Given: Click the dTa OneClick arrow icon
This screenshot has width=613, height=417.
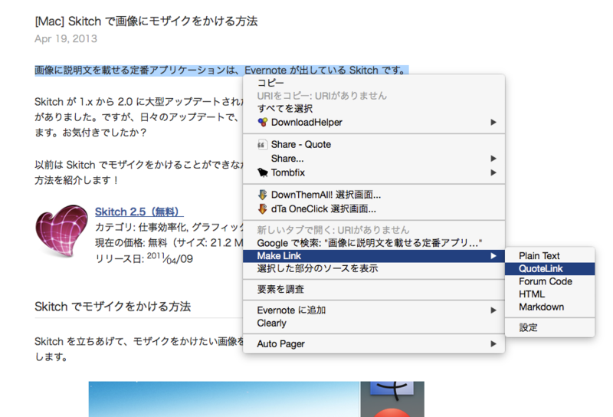Looking at the screenshot, I should (263, 209).
